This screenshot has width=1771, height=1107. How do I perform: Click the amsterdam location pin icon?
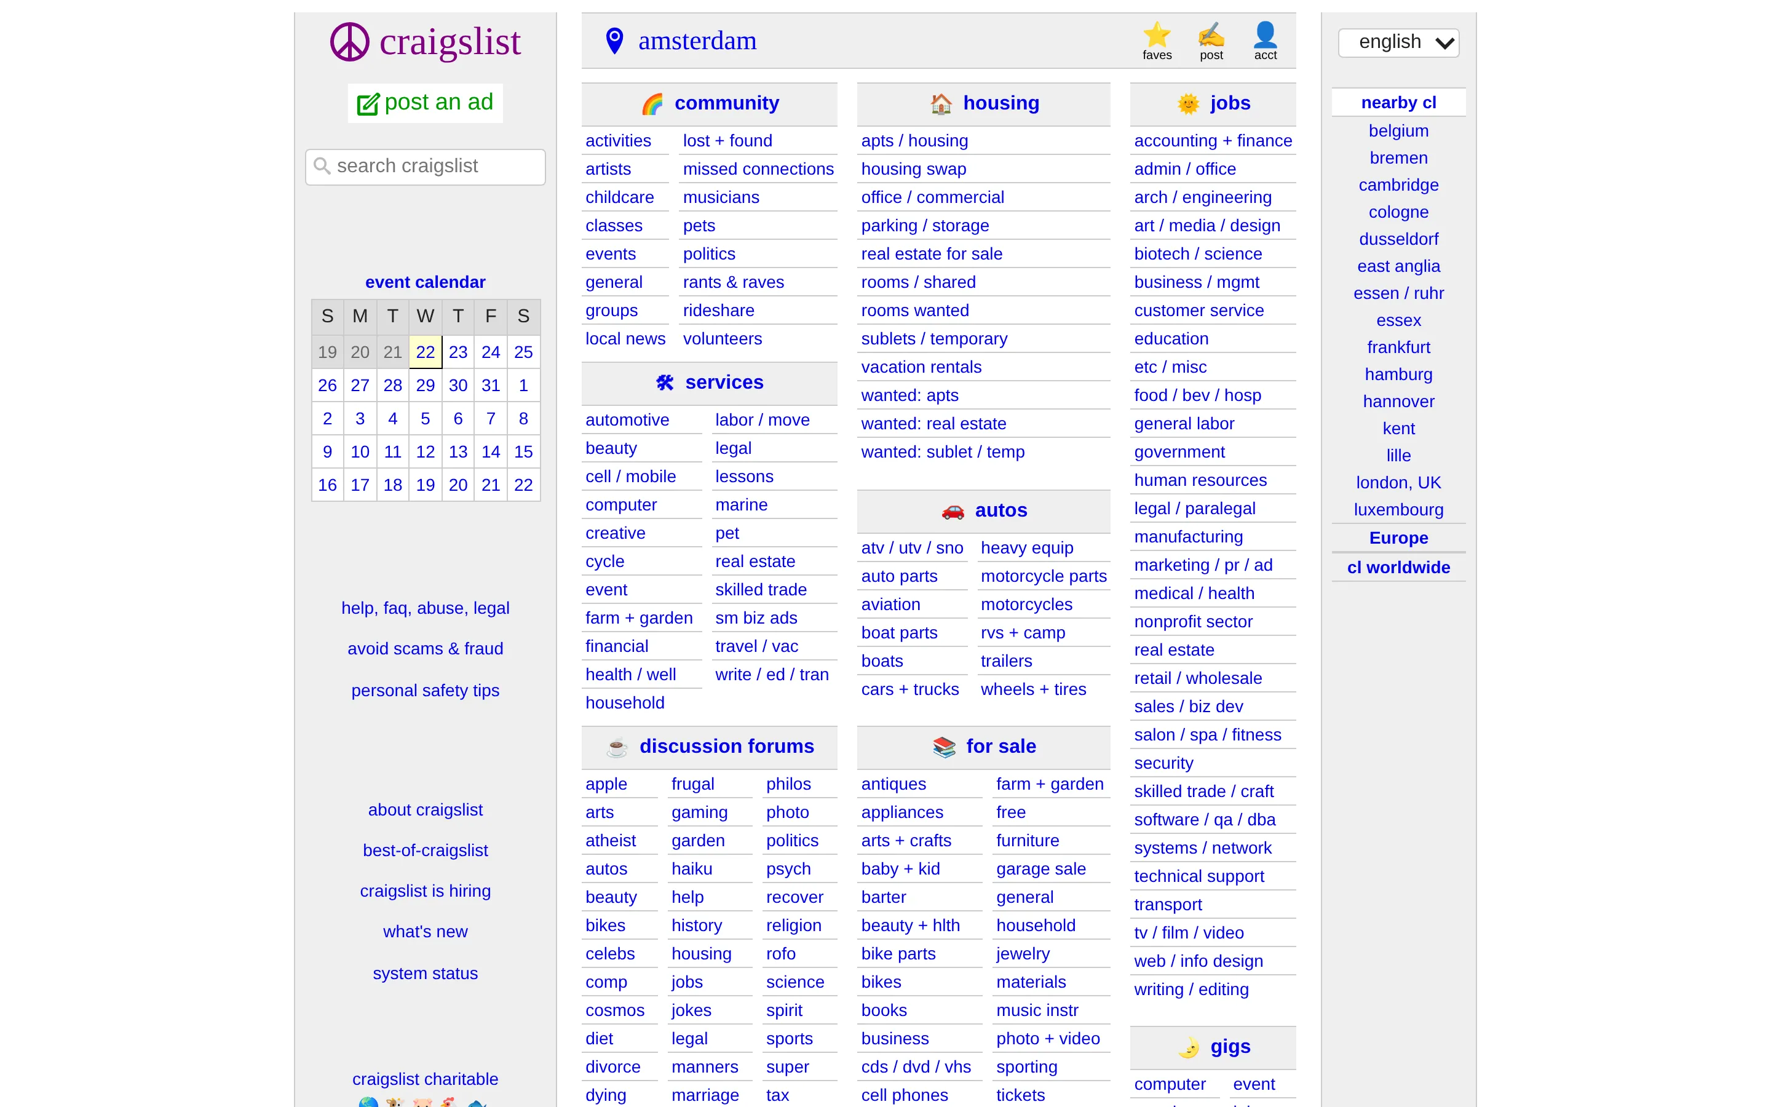pyautogui.click(x=615, y=41)
